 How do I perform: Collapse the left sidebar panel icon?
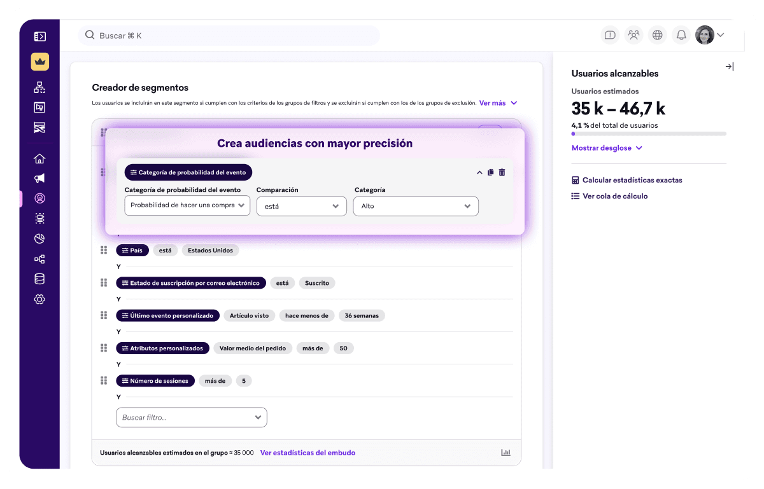point(39,37)
